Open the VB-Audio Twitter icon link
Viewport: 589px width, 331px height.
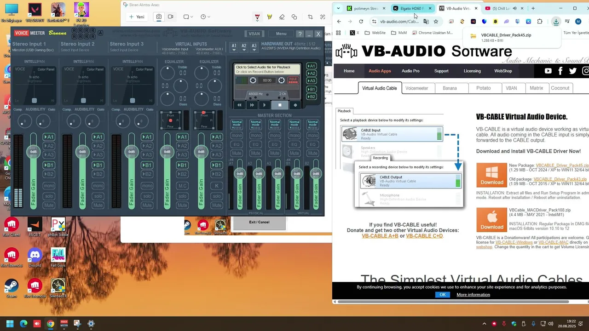tap(572, 71)
